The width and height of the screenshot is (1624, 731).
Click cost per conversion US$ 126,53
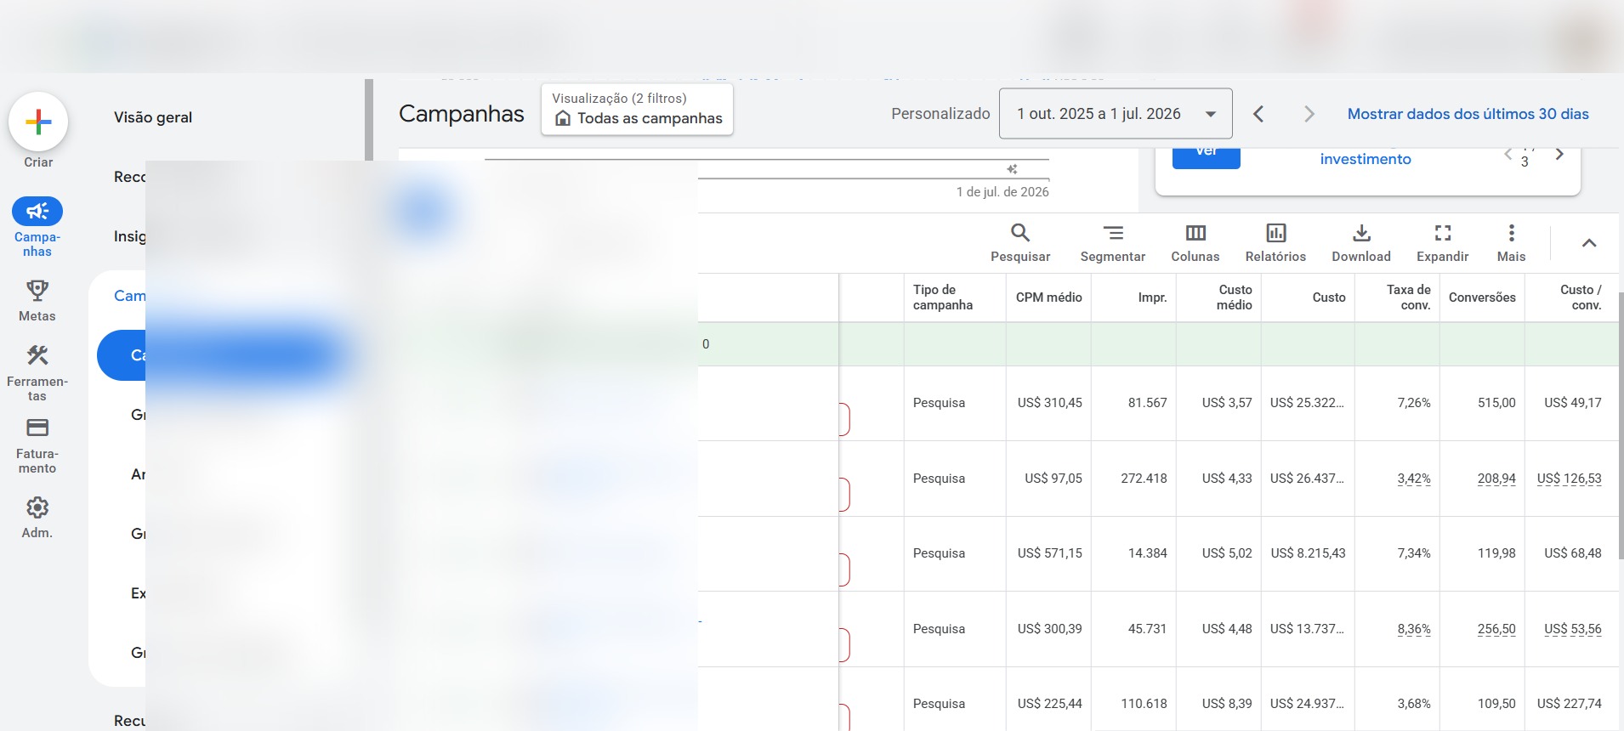point(1569,479)
